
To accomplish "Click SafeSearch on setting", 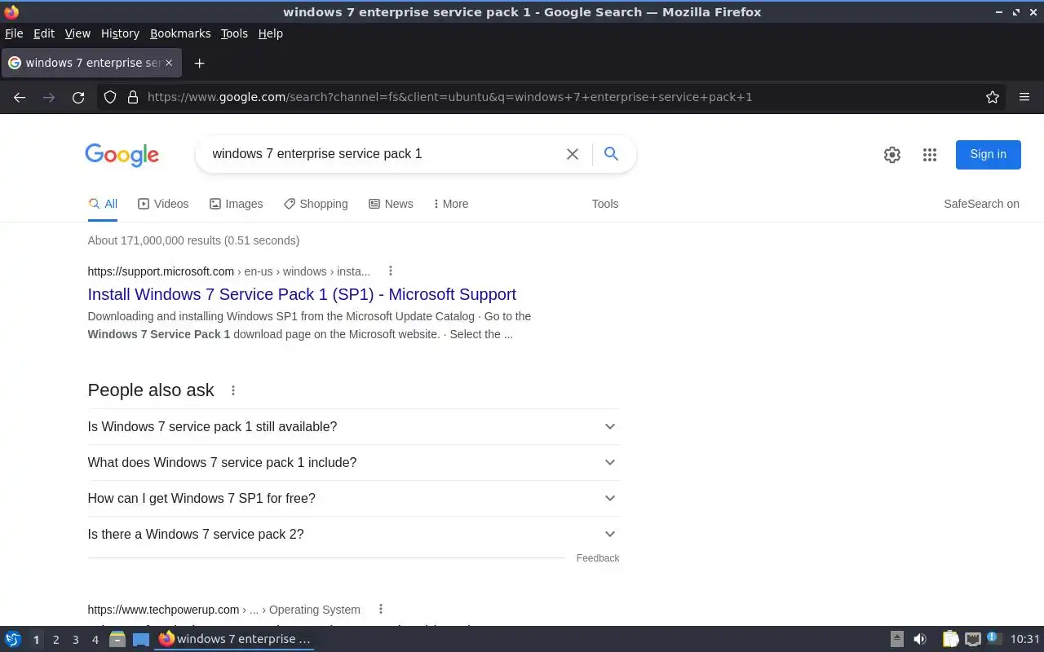I will click(981, 204).
